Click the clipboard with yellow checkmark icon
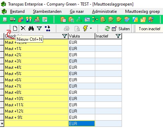The image size is (163, 131). point(119,19)
